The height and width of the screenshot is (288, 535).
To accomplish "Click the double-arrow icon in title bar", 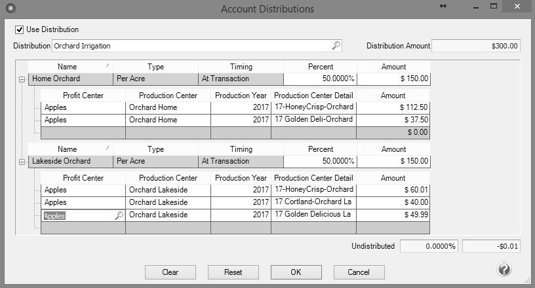I will pyautogui.click(x=443, y=6).
